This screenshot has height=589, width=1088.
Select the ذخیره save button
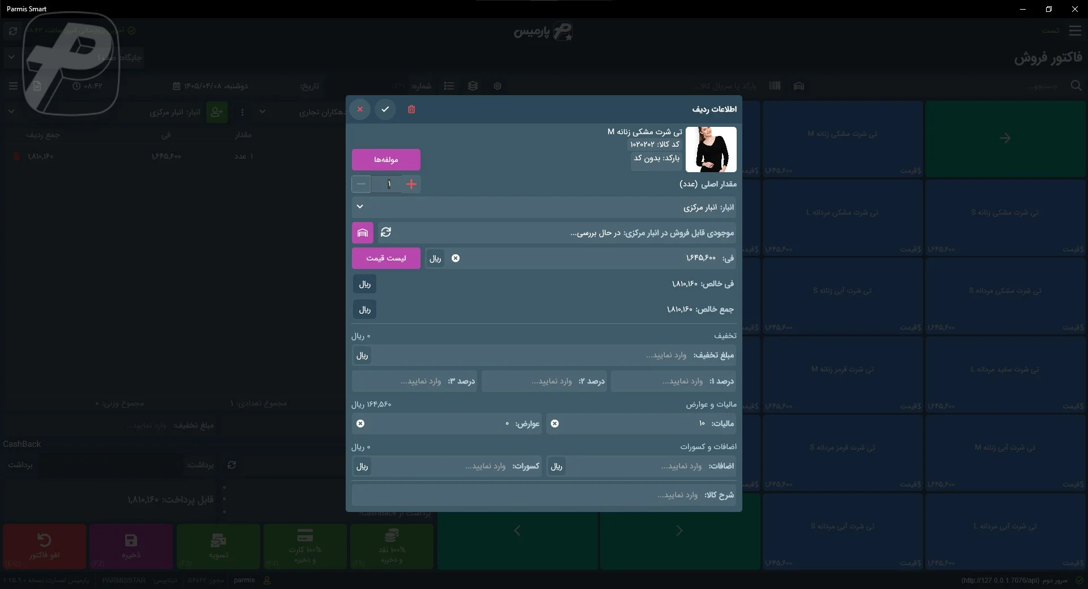(x=131, y=547)
